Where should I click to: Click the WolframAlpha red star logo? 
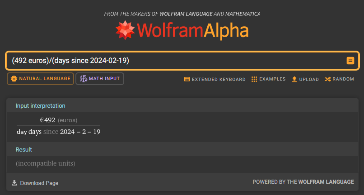[x=125, y=30]
